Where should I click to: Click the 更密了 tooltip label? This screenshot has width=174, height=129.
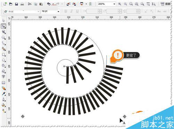point(131,55)
